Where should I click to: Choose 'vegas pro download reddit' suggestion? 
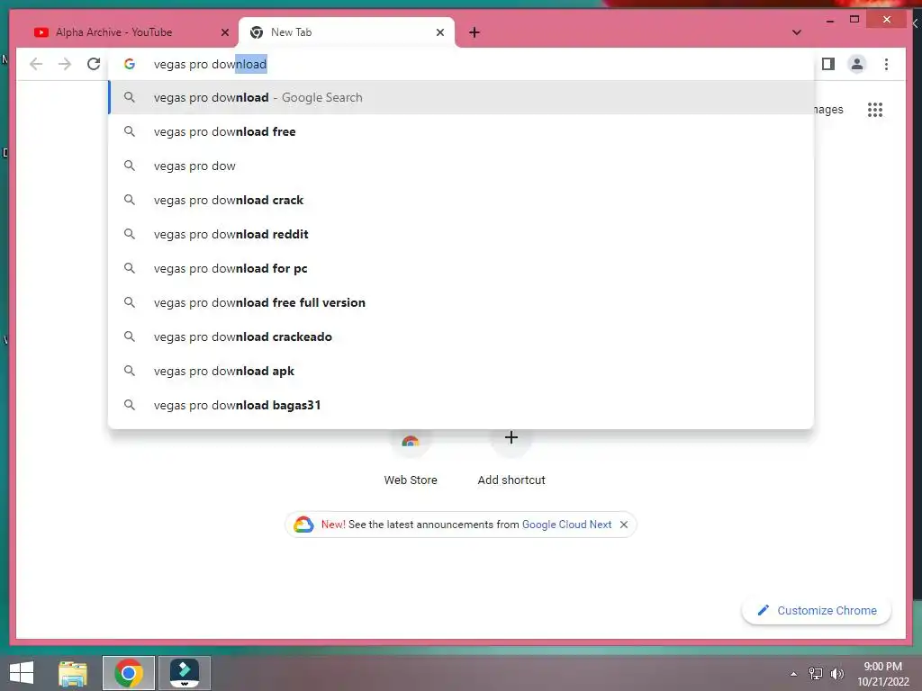tap(461, 234)
